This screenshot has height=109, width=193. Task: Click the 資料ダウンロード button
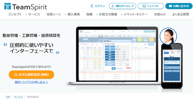pos(122,6)
